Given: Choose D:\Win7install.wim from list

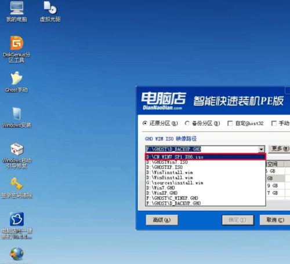Looking at the screenshot, I should coord(205,173).
